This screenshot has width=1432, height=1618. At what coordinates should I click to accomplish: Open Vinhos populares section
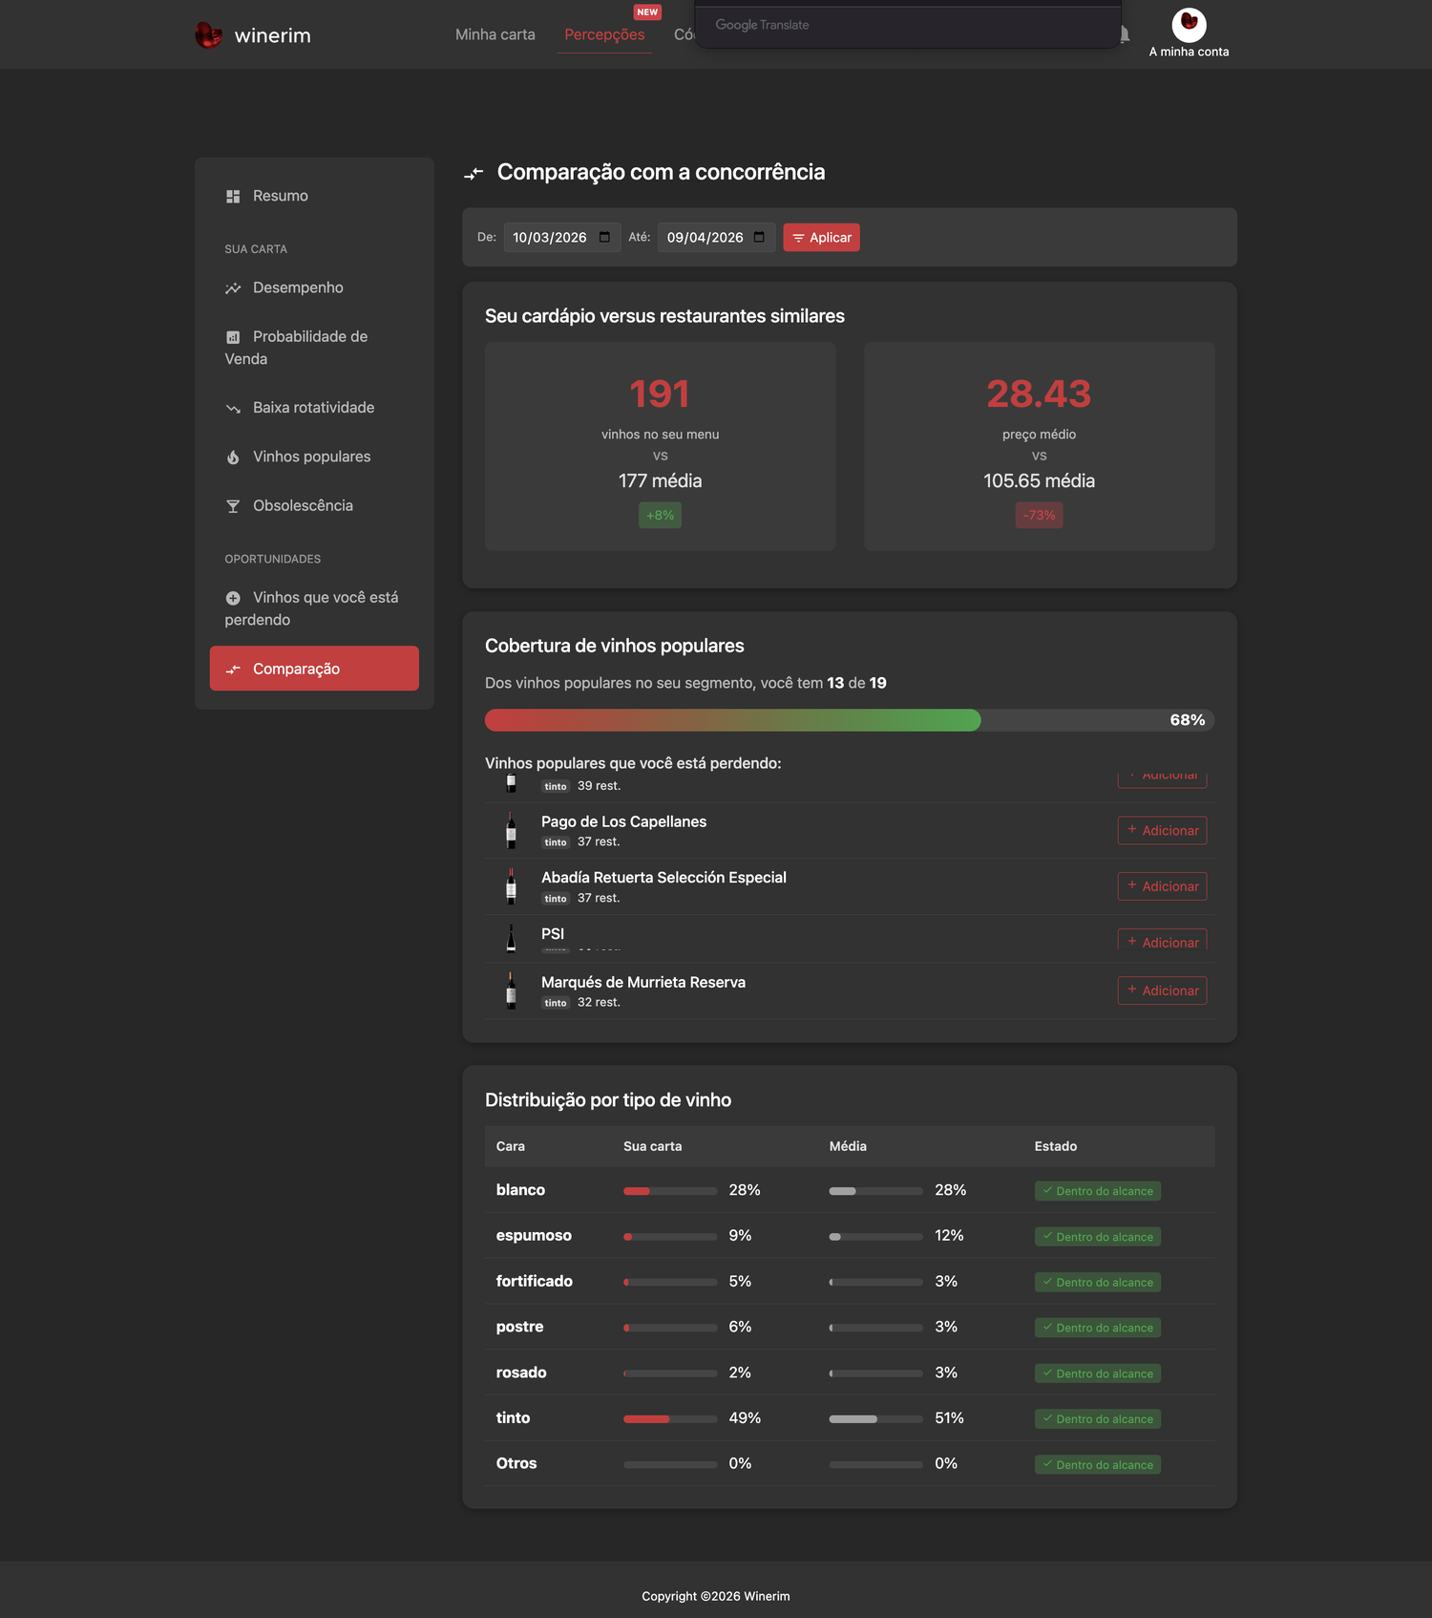click(x=314, y=457)
